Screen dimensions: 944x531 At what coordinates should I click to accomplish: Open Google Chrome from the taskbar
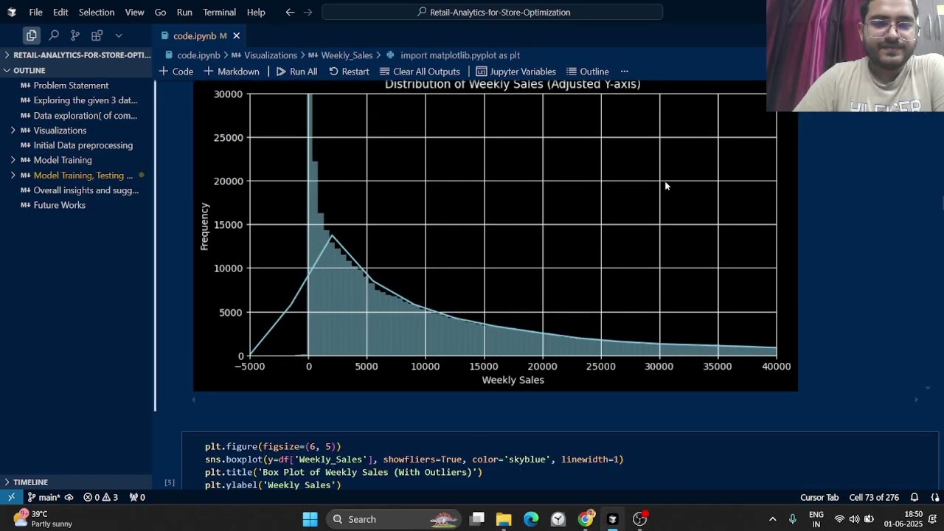tap(586, 519)
